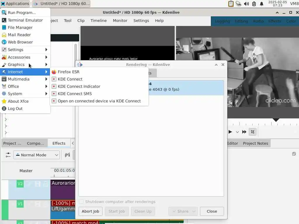Click the track mixer sliders icon
Image resolution: width=299 pixels, height=224 pixels.
(8, 155)
